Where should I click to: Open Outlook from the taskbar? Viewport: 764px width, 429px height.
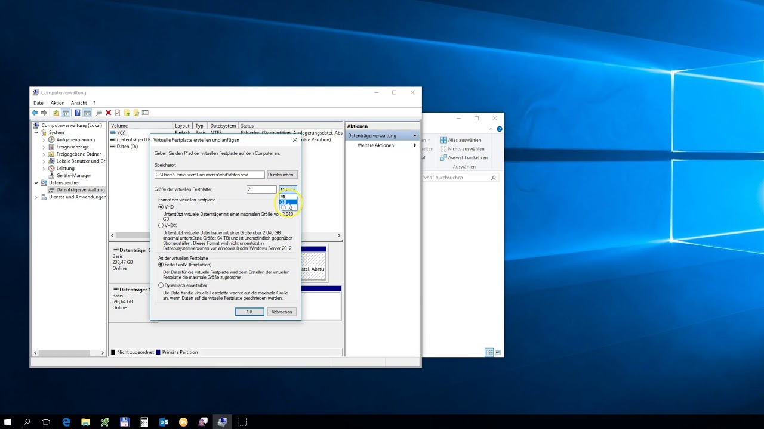point(164,422)
